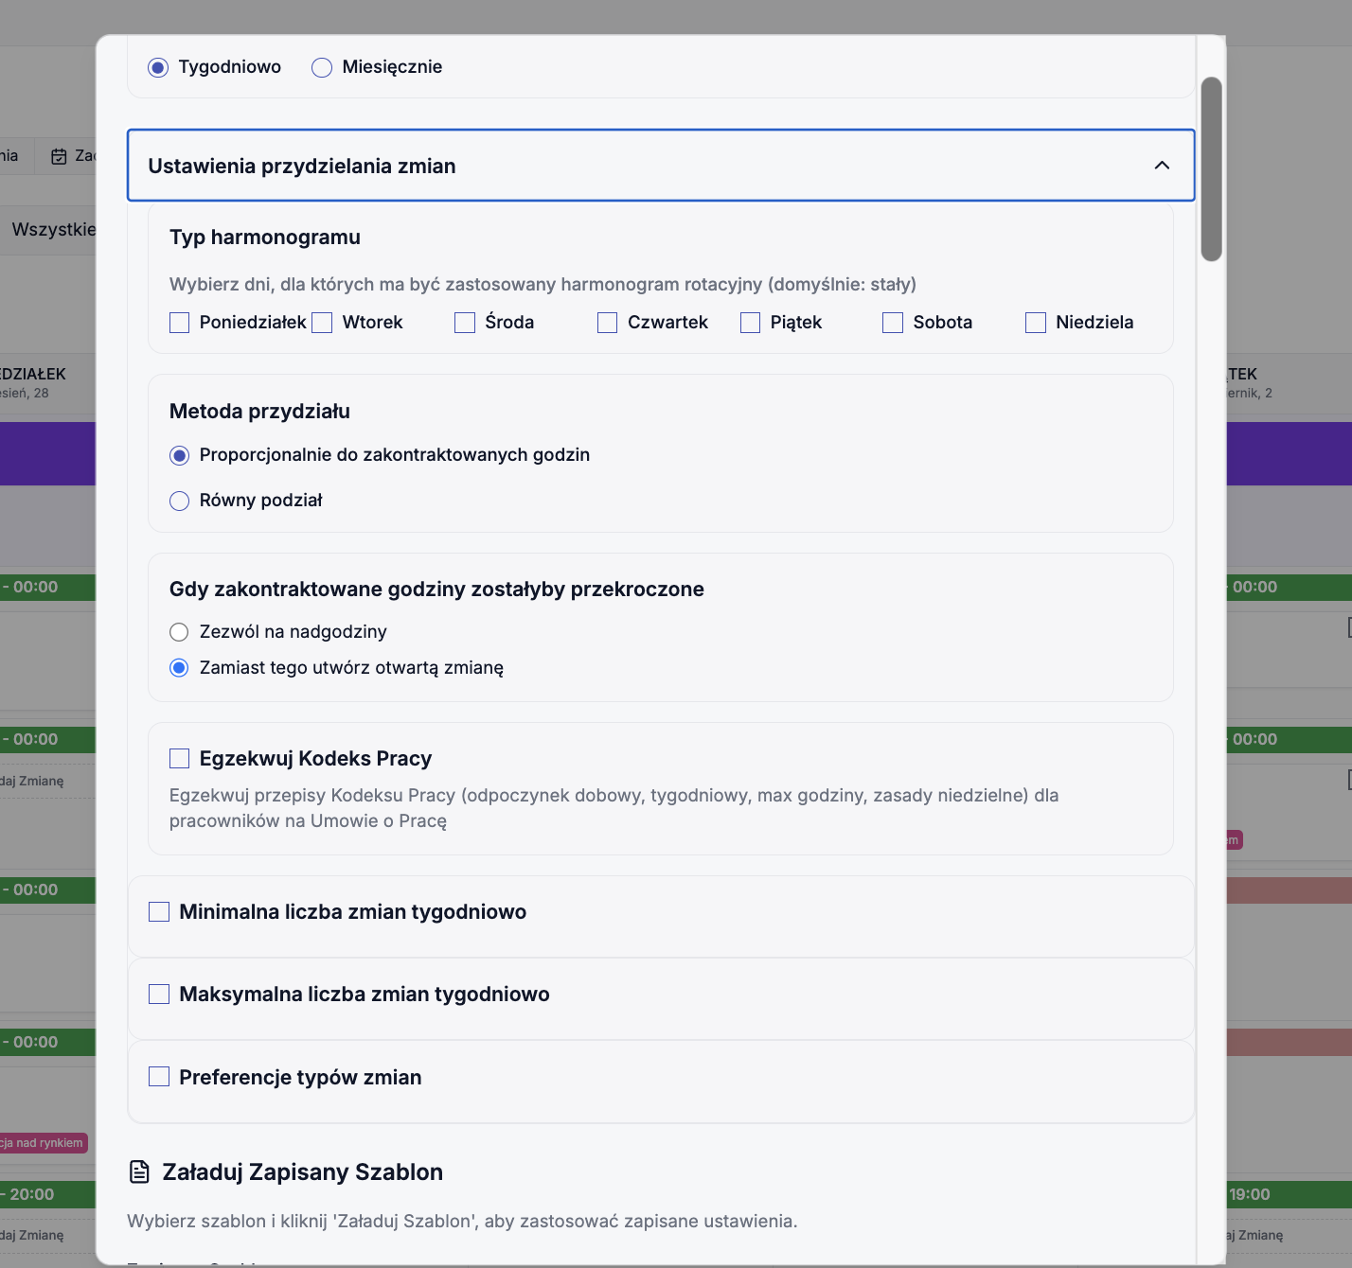Click the 'Gdy zakontraktowane godziny zostałyby przekroczone' heading
The height and width of the screenshot is (1268, 1352).
point(436,590)
